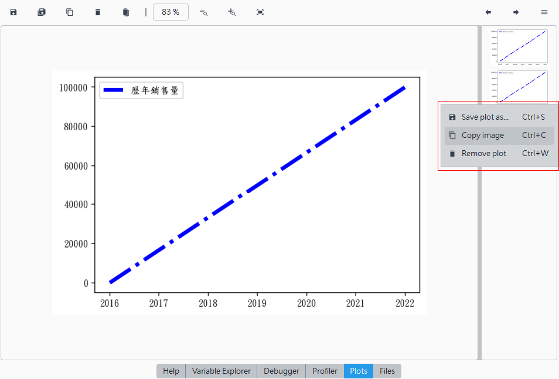Click the Save plot as toolbar icon

click(13, 12)
